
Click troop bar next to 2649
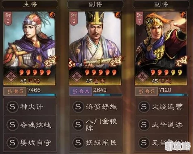click(108, 95)
